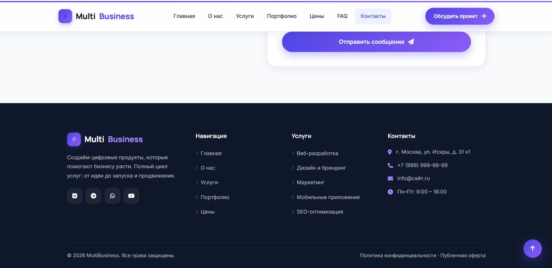This screenshot has width=552, height=268.
Task: Select Контакты in the top menu
Action: point(373,16)
